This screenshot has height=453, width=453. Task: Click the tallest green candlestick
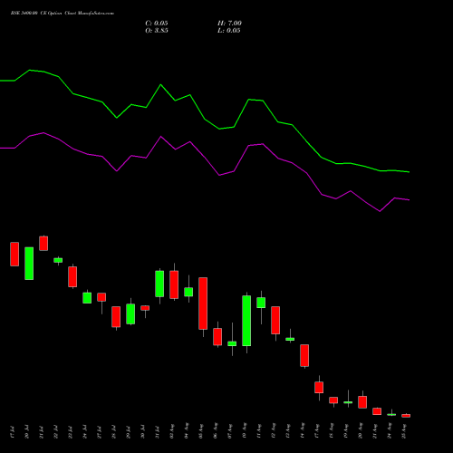[246, 321]
